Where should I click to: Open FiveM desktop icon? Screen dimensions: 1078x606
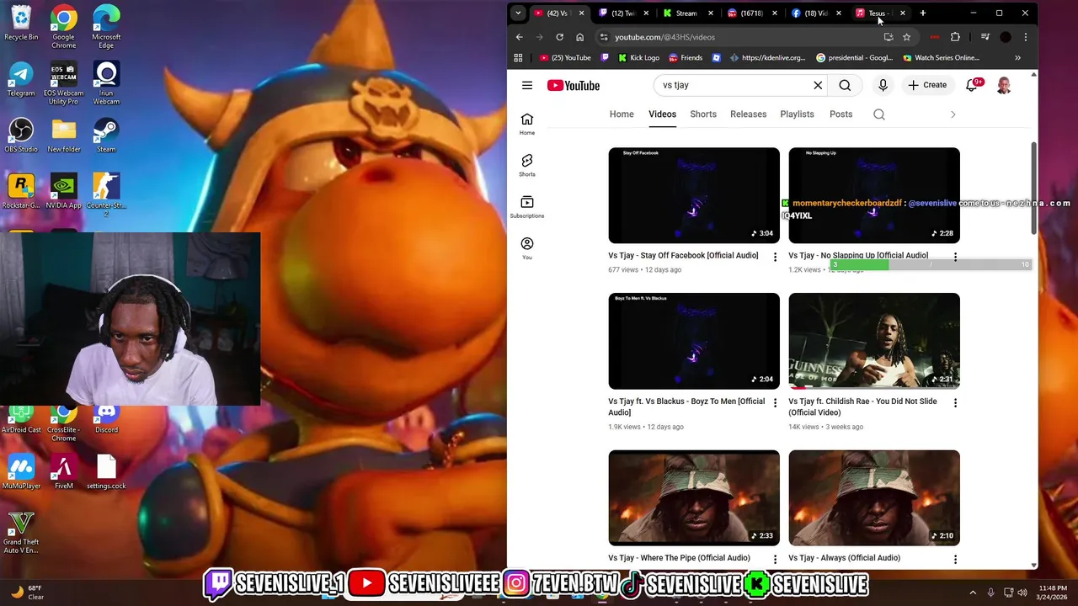[x=64, y=471]
